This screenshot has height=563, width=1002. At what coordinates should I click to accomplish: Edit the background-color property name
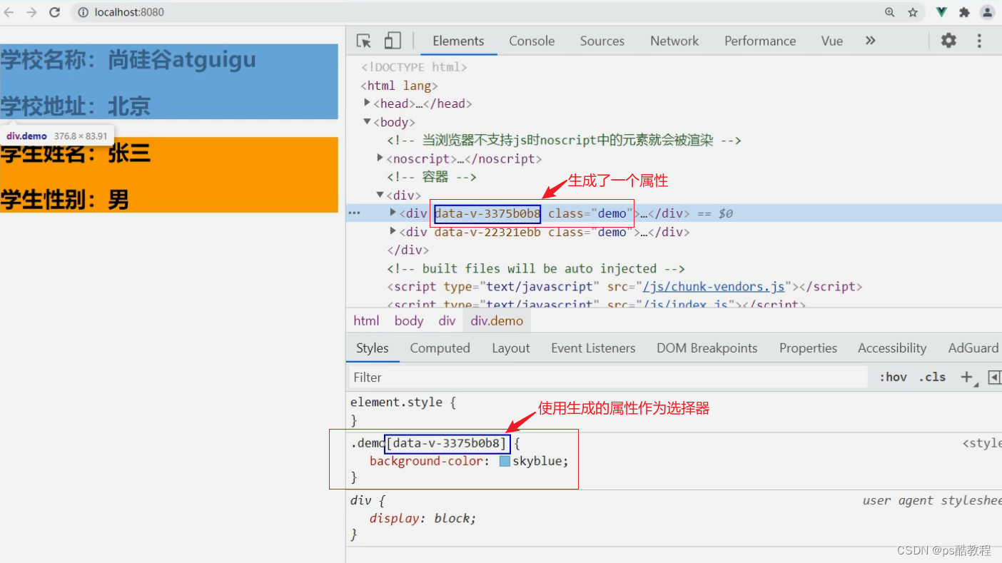click(425, 461)
